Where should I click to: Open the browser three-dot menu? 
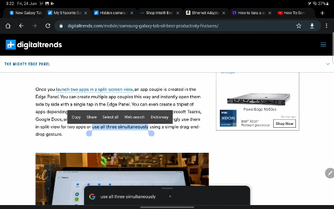pyautogui.click(x=326, y=26)
